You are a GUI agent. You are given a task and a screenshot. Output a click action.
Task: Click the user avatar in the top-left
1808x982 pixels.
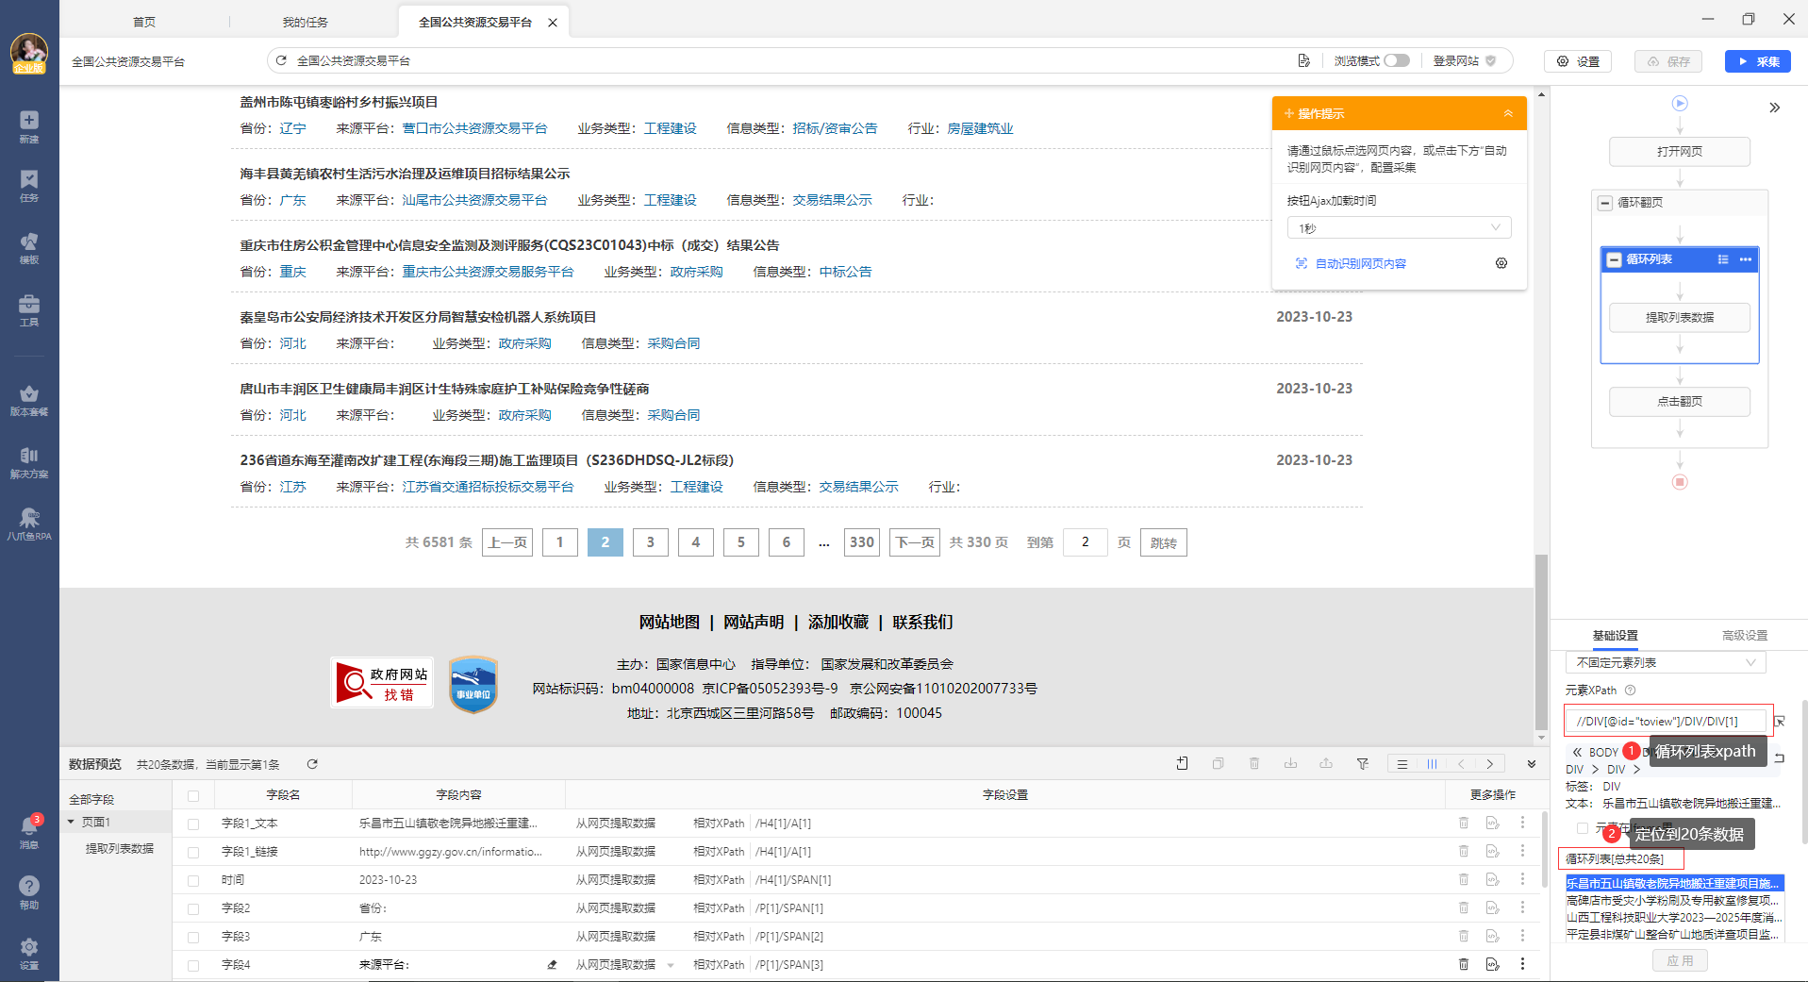(x=29, y=53)
